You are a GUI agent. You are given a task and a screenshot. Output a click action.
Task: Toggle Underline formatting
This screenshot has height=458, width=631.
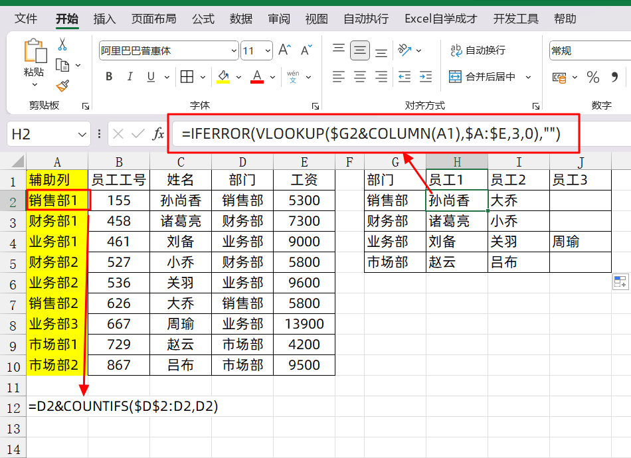151,76
